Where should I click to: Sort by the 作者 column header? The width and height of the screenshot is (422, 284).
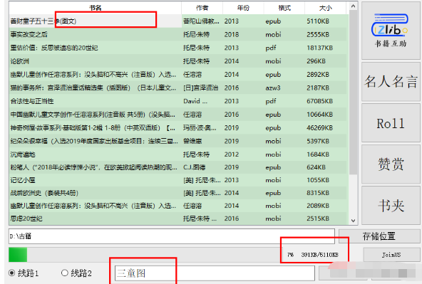pos(202,8)
